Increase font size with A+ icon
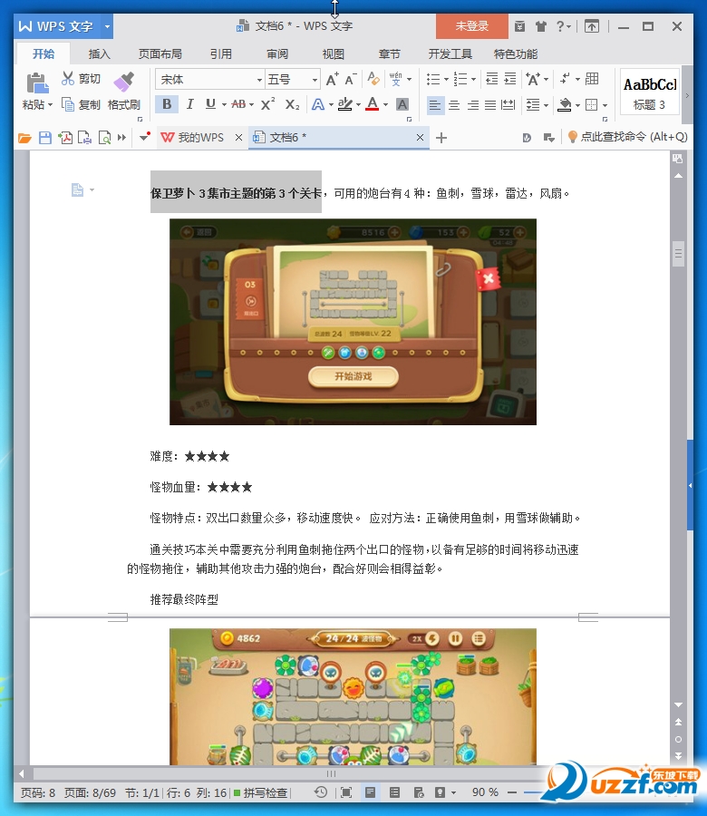 coord(332,79)
